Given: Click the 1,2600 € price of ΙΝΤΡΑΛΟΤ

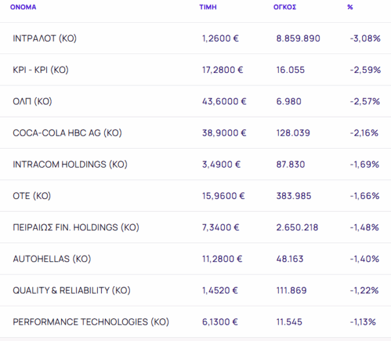Looking at the screenshot, I should tap(220, 38).
